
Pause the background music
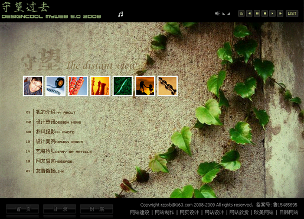click(x=257, y=14)
